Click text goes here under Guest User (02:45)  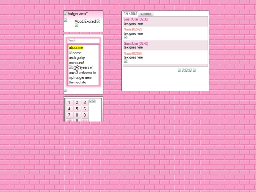(x=133, y=47)
